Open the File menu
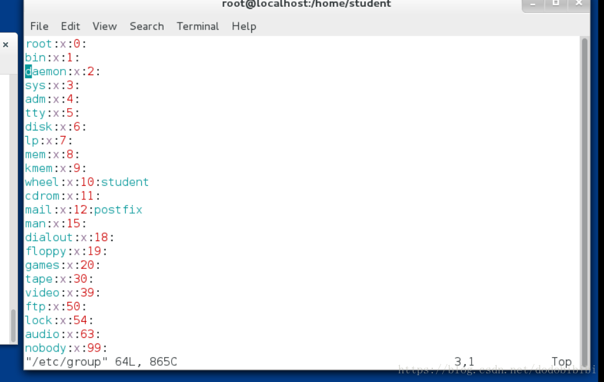Screen dimensions: 604x382 pos(39,26)
